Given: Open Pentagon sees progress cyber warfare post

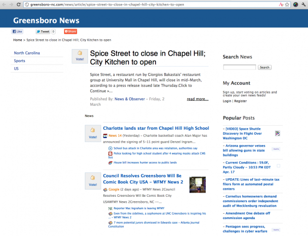Looking at the screenshot, I should (x=245, y=229).
